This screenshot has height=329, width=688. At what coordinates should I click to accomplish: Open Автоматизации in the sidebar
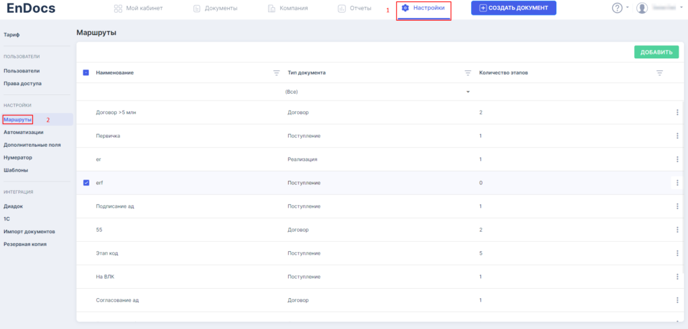tap(24, 132)
